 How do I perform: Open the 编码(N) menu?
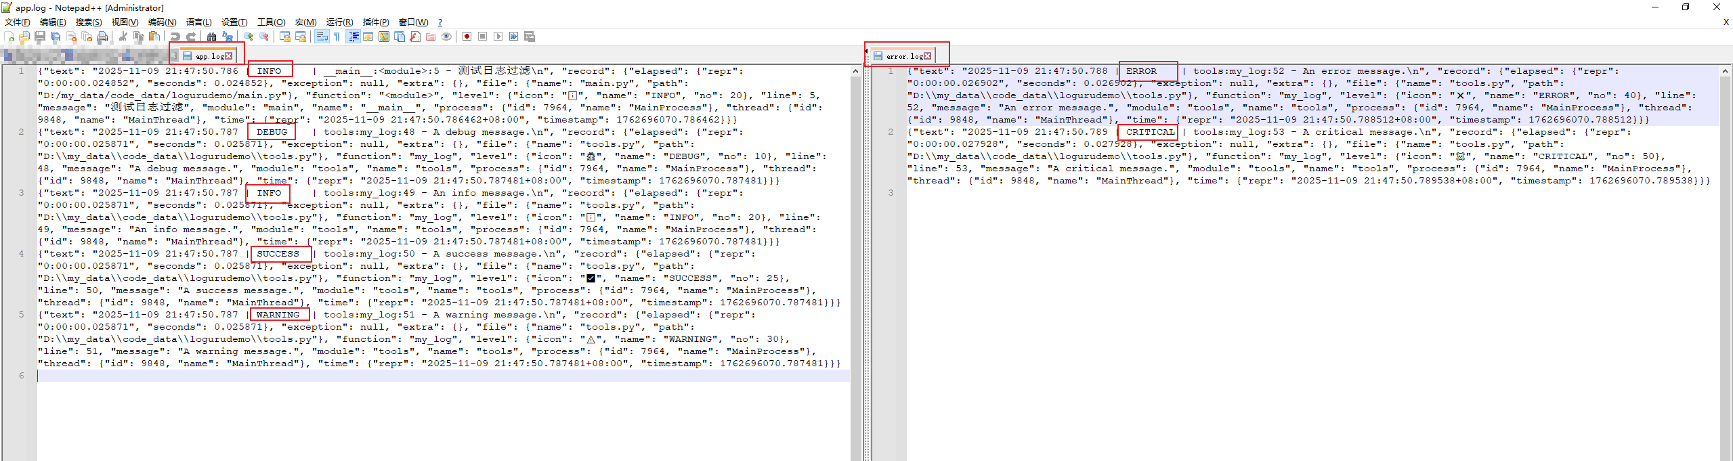coord(162,22)
